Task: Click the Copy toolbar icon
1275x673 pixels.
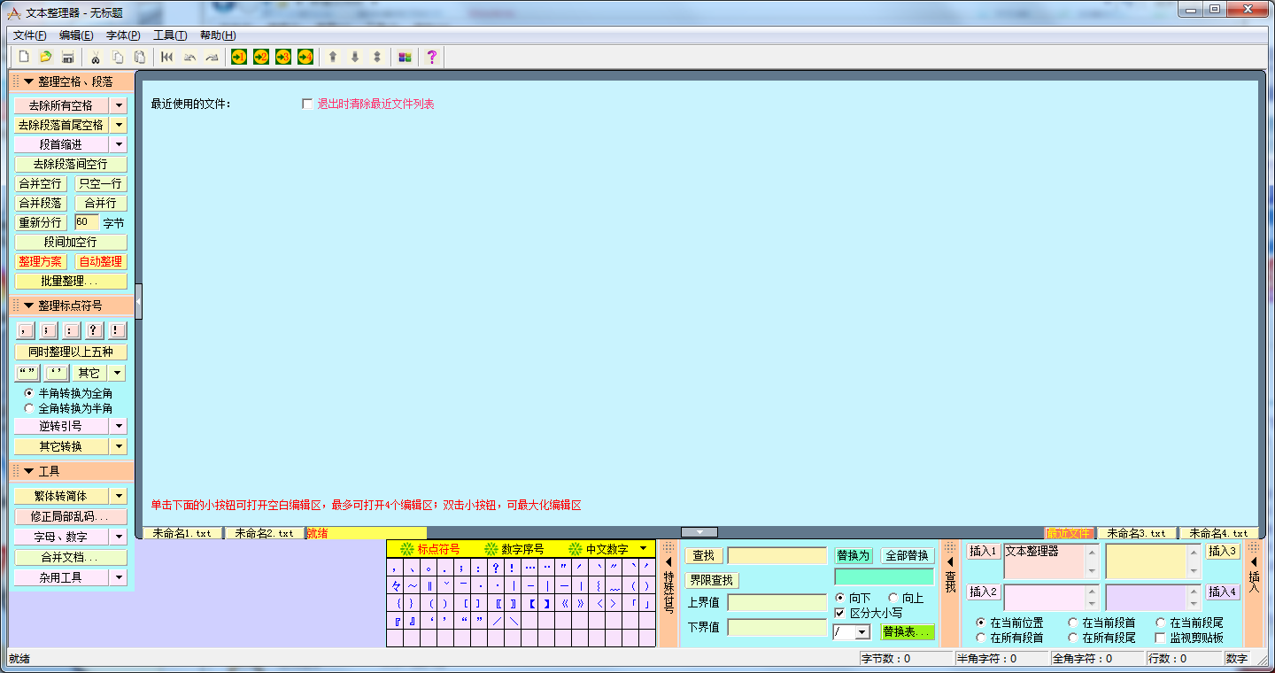Action: tap(118, 57)
